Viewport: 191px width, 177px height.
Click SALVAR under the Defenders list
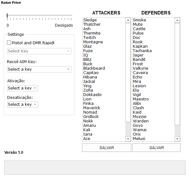[156, 148]
